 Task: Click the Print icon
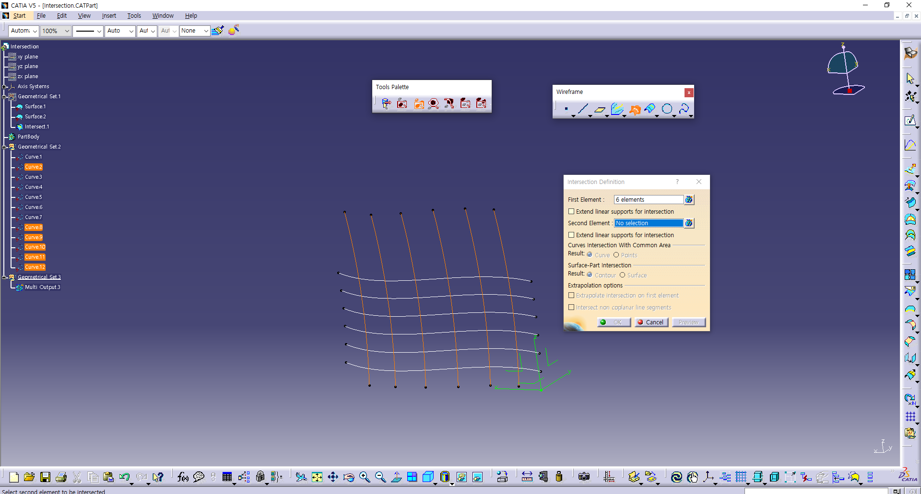coord(61,477)
